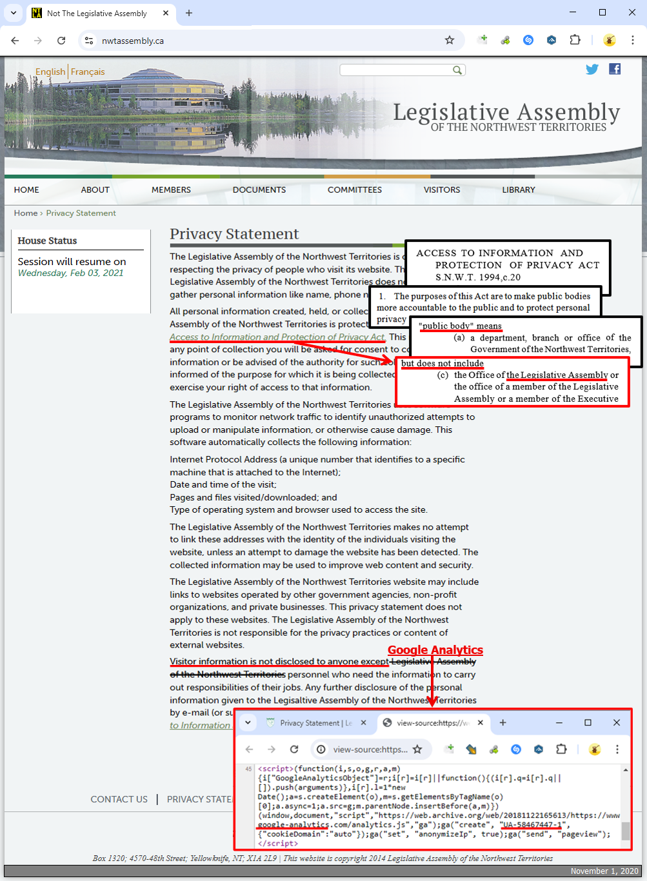Click the 'Legislative Assembly' banner title
647x881 pixels.
click(507, 112)
